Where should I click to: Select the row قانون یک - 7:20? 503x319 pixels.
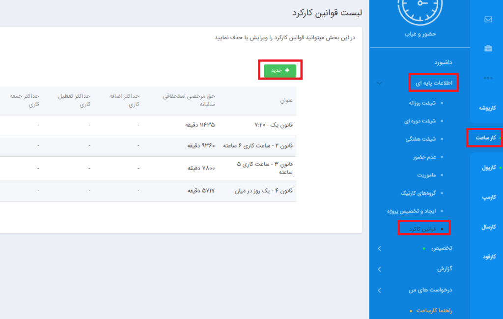coord(265,125)
